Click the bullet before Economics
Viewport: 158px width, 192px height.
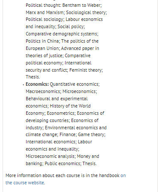23,85
